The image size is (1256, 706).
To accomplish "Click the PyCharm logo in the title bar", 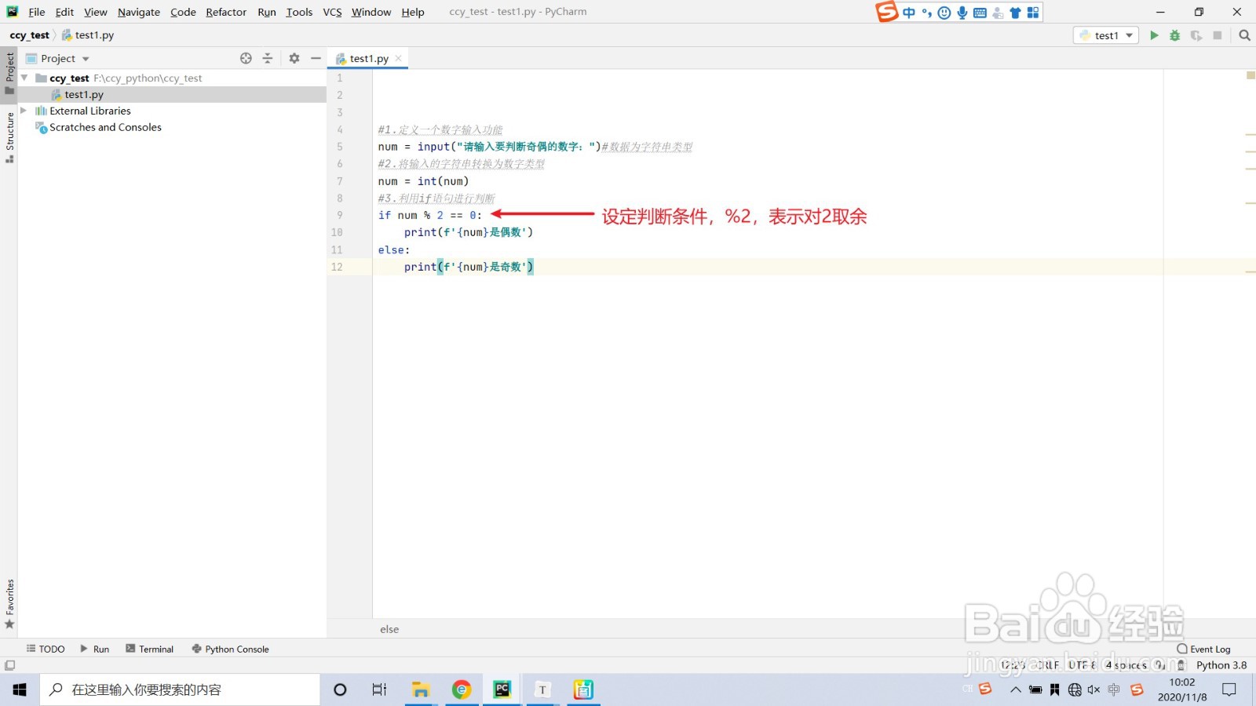I will [13, 12].
